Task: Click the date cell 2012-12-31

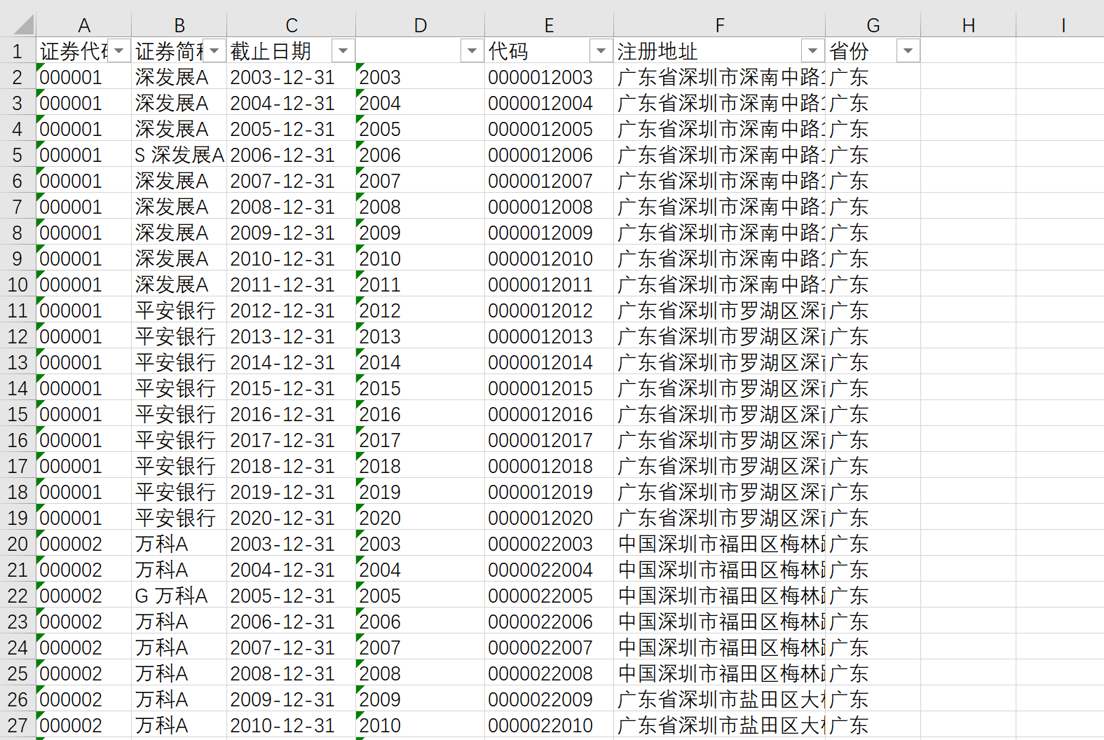Action: 292,310
